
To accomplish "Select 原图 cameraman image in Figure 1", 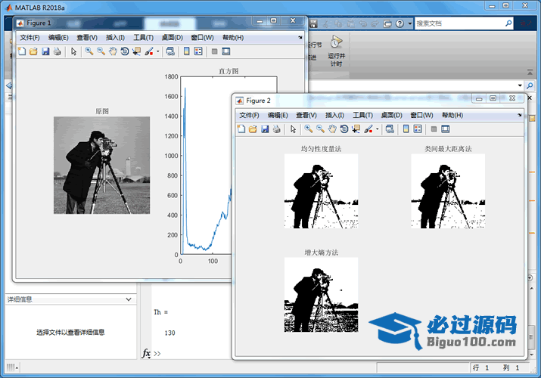I will point(102,165).
